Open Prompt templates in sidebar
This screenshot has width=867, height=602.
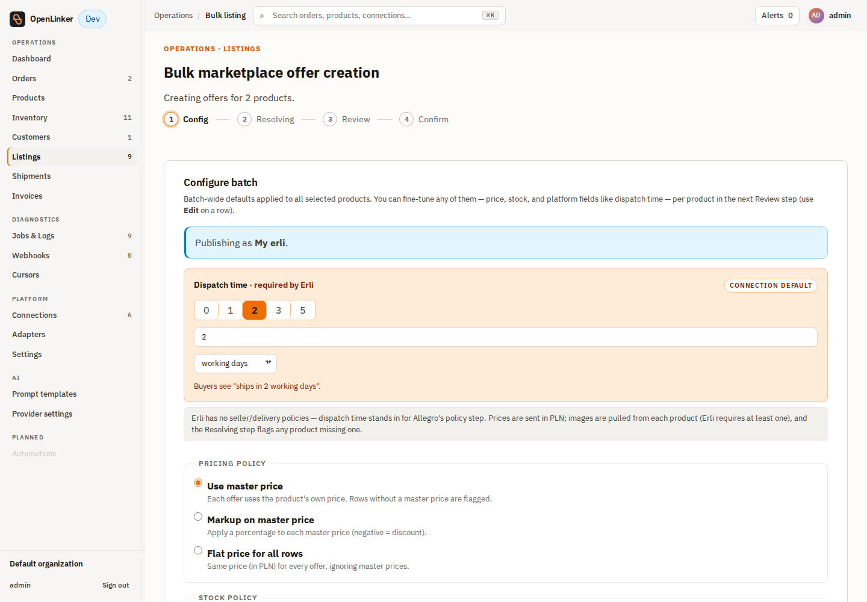click(72, 394)
